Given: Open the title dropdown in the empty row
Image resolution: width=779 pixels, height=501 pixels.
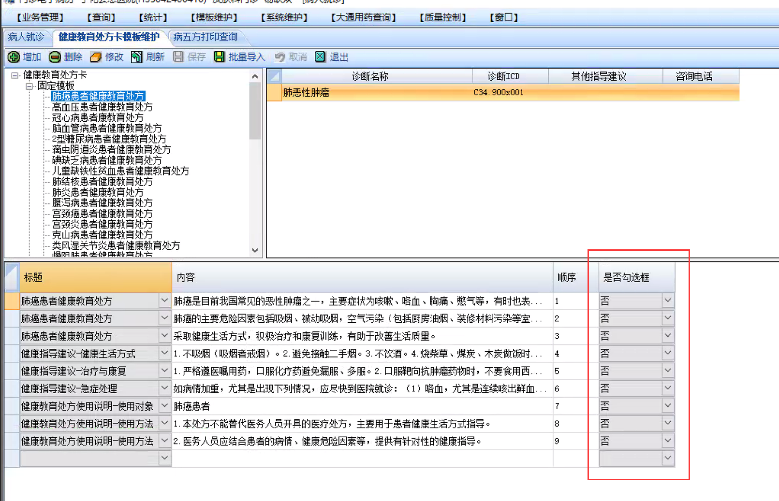Looking at the screenshot, I should pyautogui.click(x=164, y=458).
